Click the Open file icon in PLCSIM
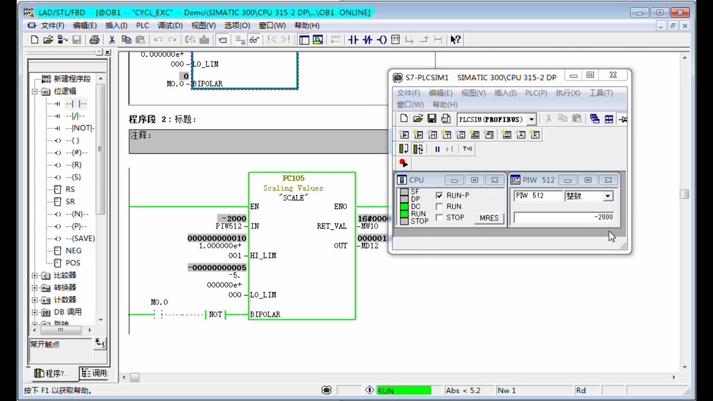Screen dimensions: 713x401 pos(418,119)
